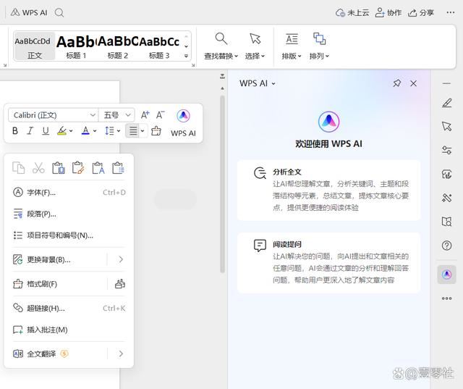463x389 pixels.
Task: Click the Bold formatting icon
Action: (15, 131)
